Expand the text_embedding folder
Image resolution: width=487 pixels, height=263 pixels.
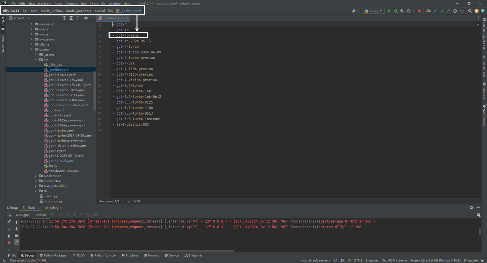36,186
